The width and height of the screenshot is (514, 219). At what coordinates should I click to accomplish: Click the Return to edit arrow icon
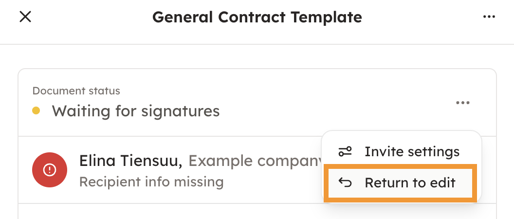pos(345,182)
